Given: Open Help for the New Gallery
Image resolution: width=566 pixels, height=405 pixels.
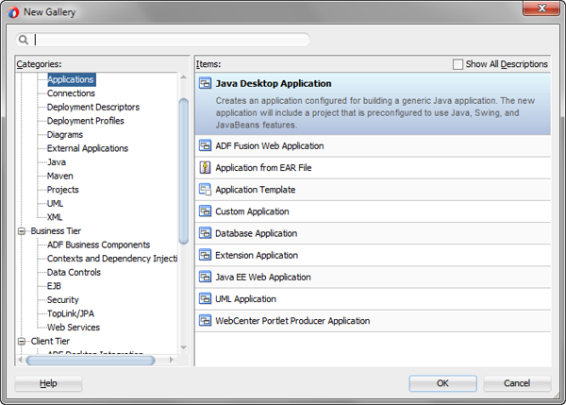Looking at the screenshot, I should pos(48,383).
